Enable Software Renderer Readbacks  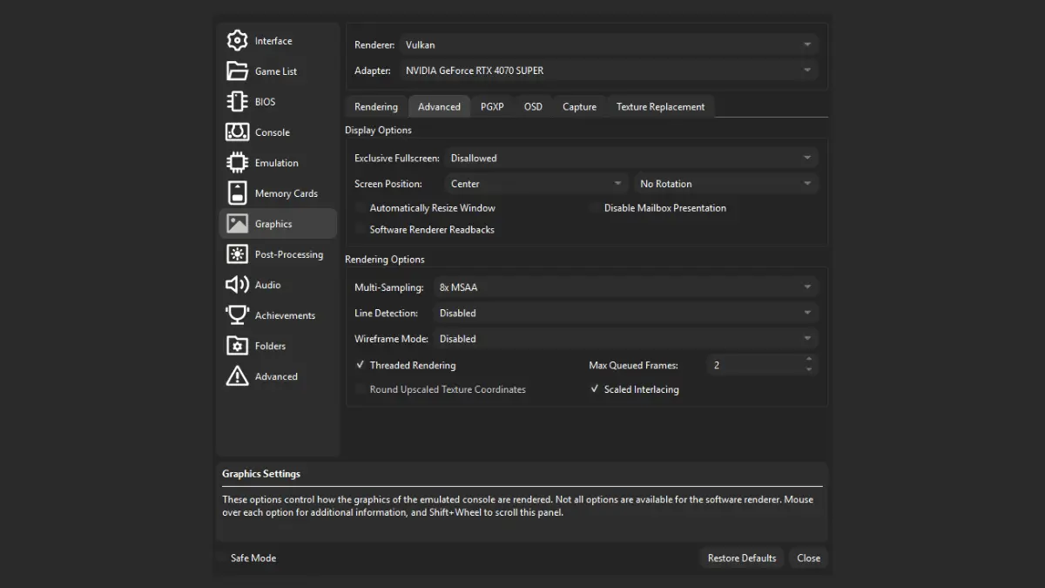click(361, 230)
